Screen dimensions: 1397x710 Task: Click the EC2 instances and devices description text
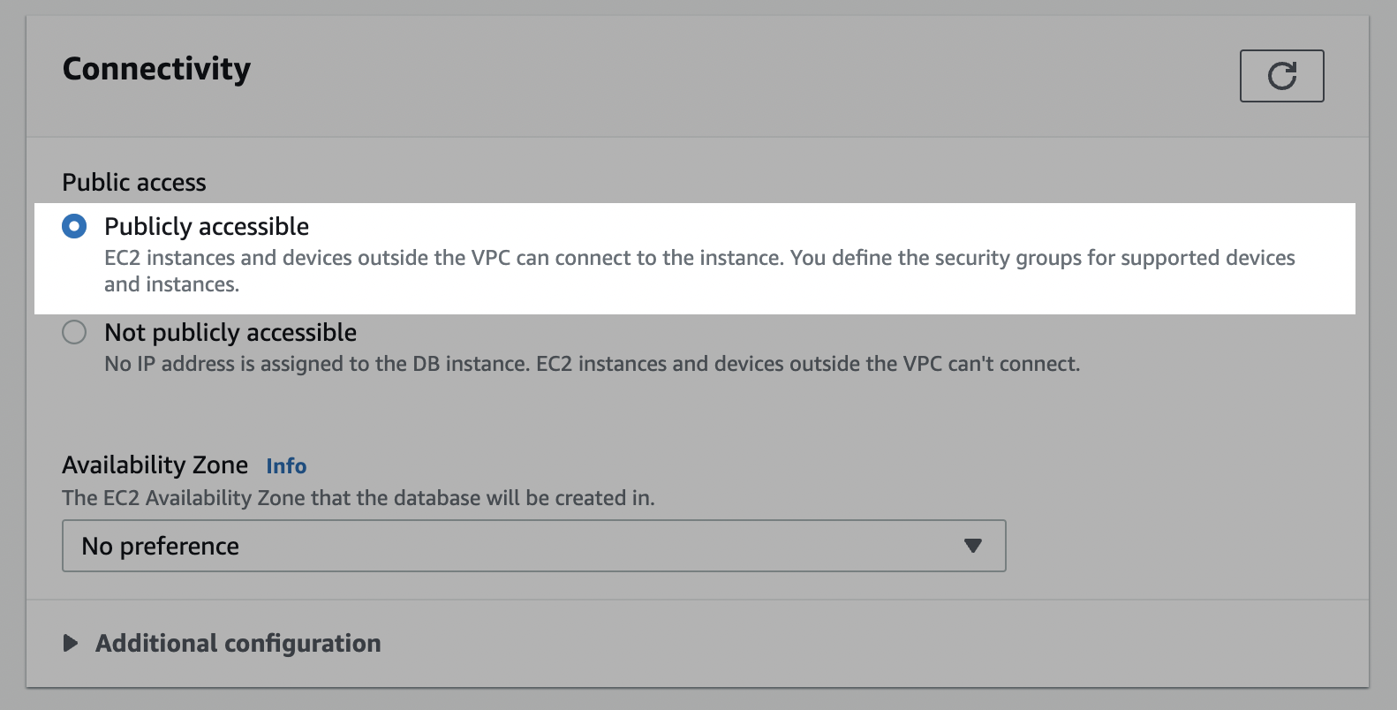point(699,271)
